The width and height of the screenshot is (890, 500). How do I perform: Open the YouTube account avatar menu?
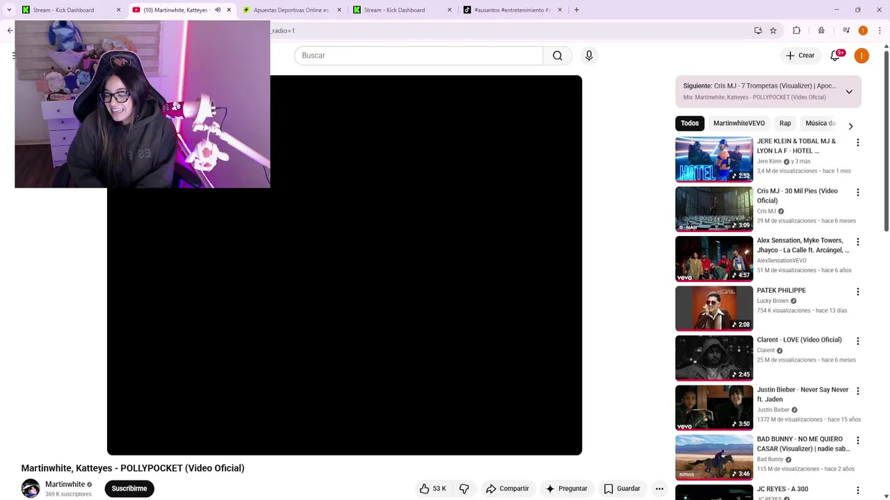(x=861, y=56)
